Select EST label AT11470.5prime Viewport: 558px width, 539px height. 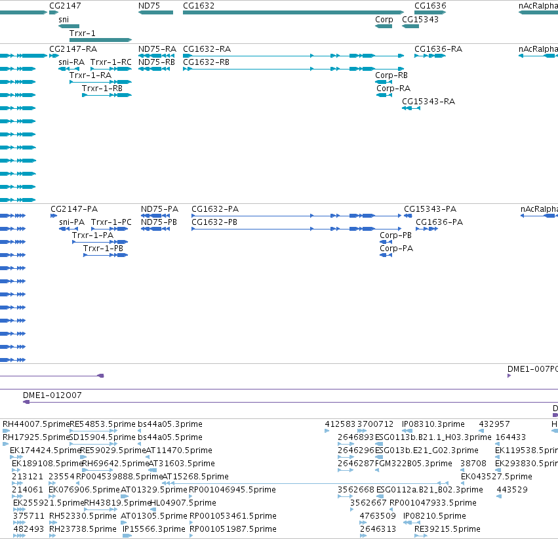coord(179,450)
